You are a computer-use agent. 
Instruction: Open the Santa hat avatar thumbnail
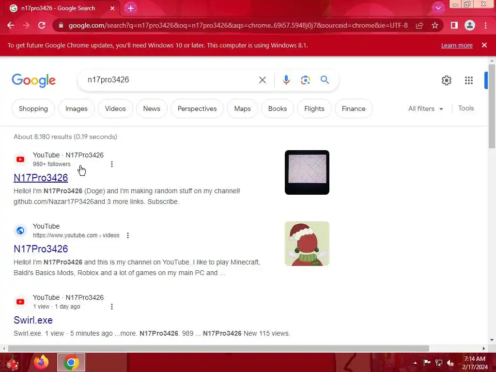[307, 244]
